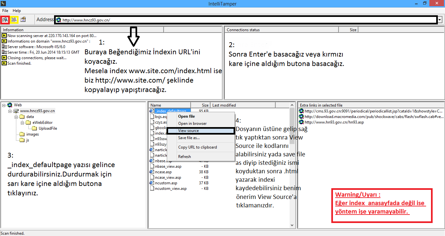Select 'View source' in context menu
445x236 pixels.
point(201,131)
